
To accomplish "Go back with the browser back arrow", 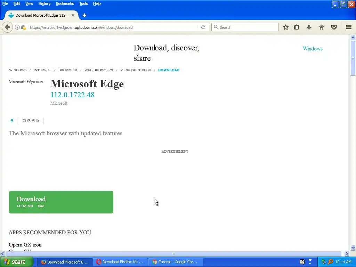I will [x=7, y=27].
